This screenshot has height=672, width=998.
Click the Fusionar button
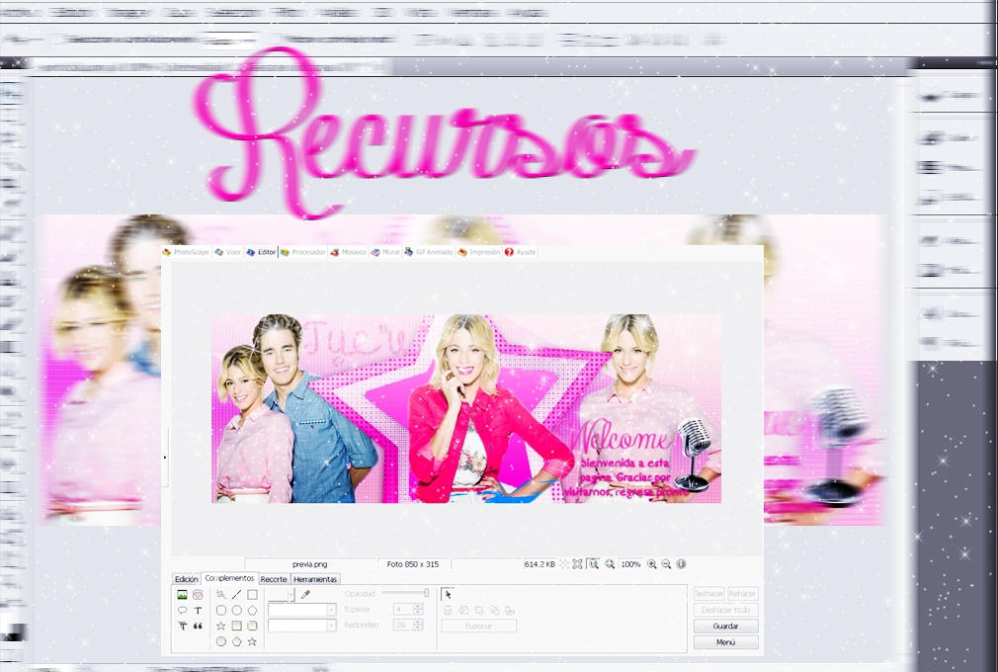click(x=478, y=627)
